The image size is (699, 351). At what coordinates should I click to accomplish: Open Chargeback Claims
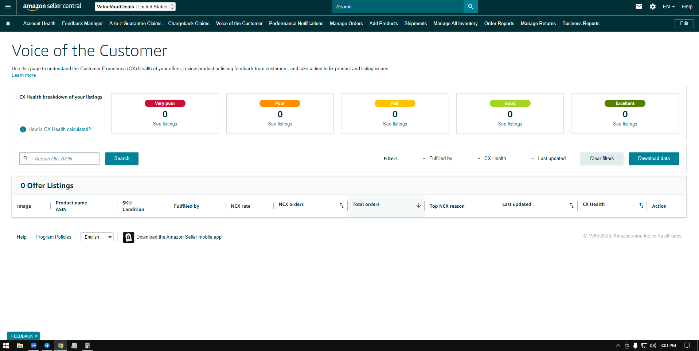point(189,24)
